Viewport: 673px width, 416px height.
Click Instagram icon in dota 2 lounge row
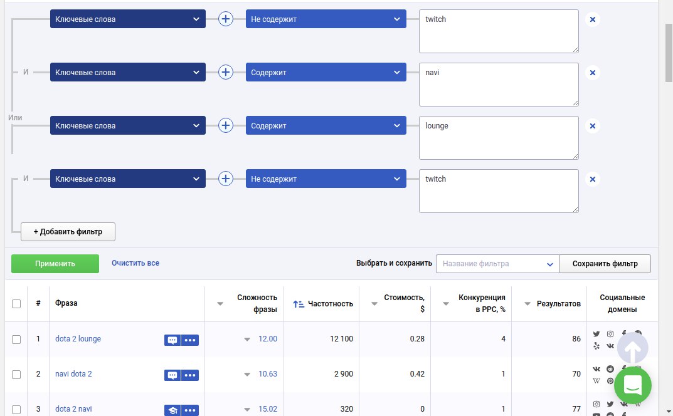[x=610, y=334]
